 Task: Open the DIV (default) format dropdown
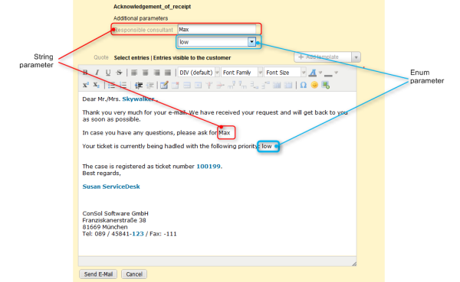pos(199,73)
